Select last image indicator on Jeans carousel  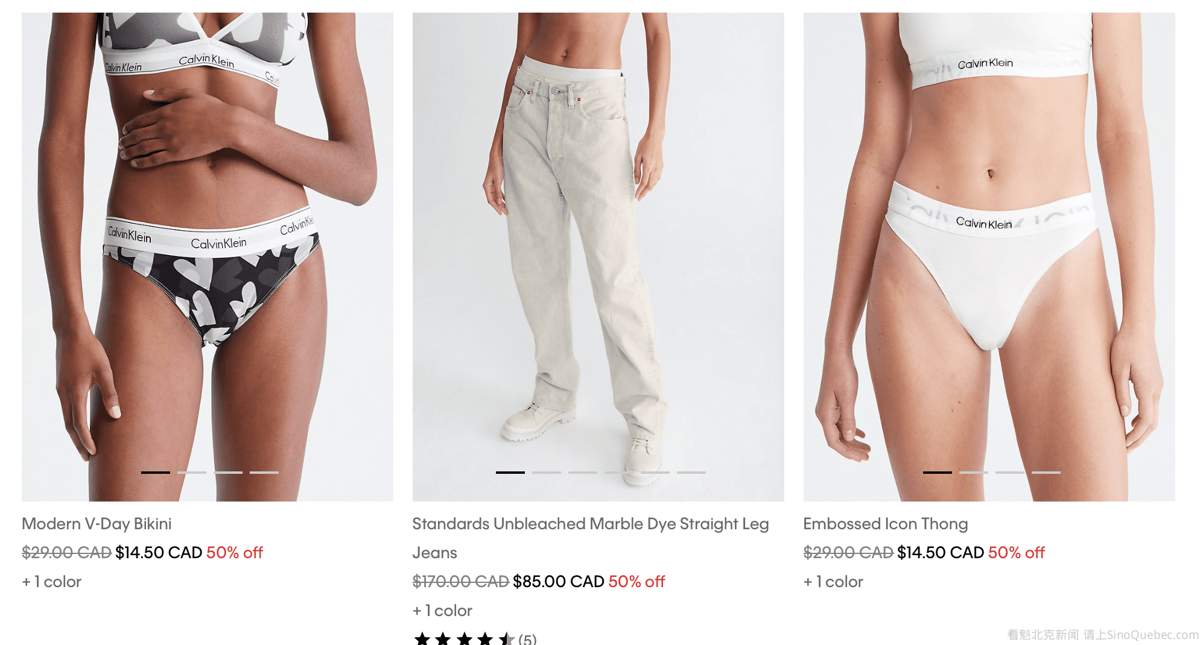(x=691, y=473)
